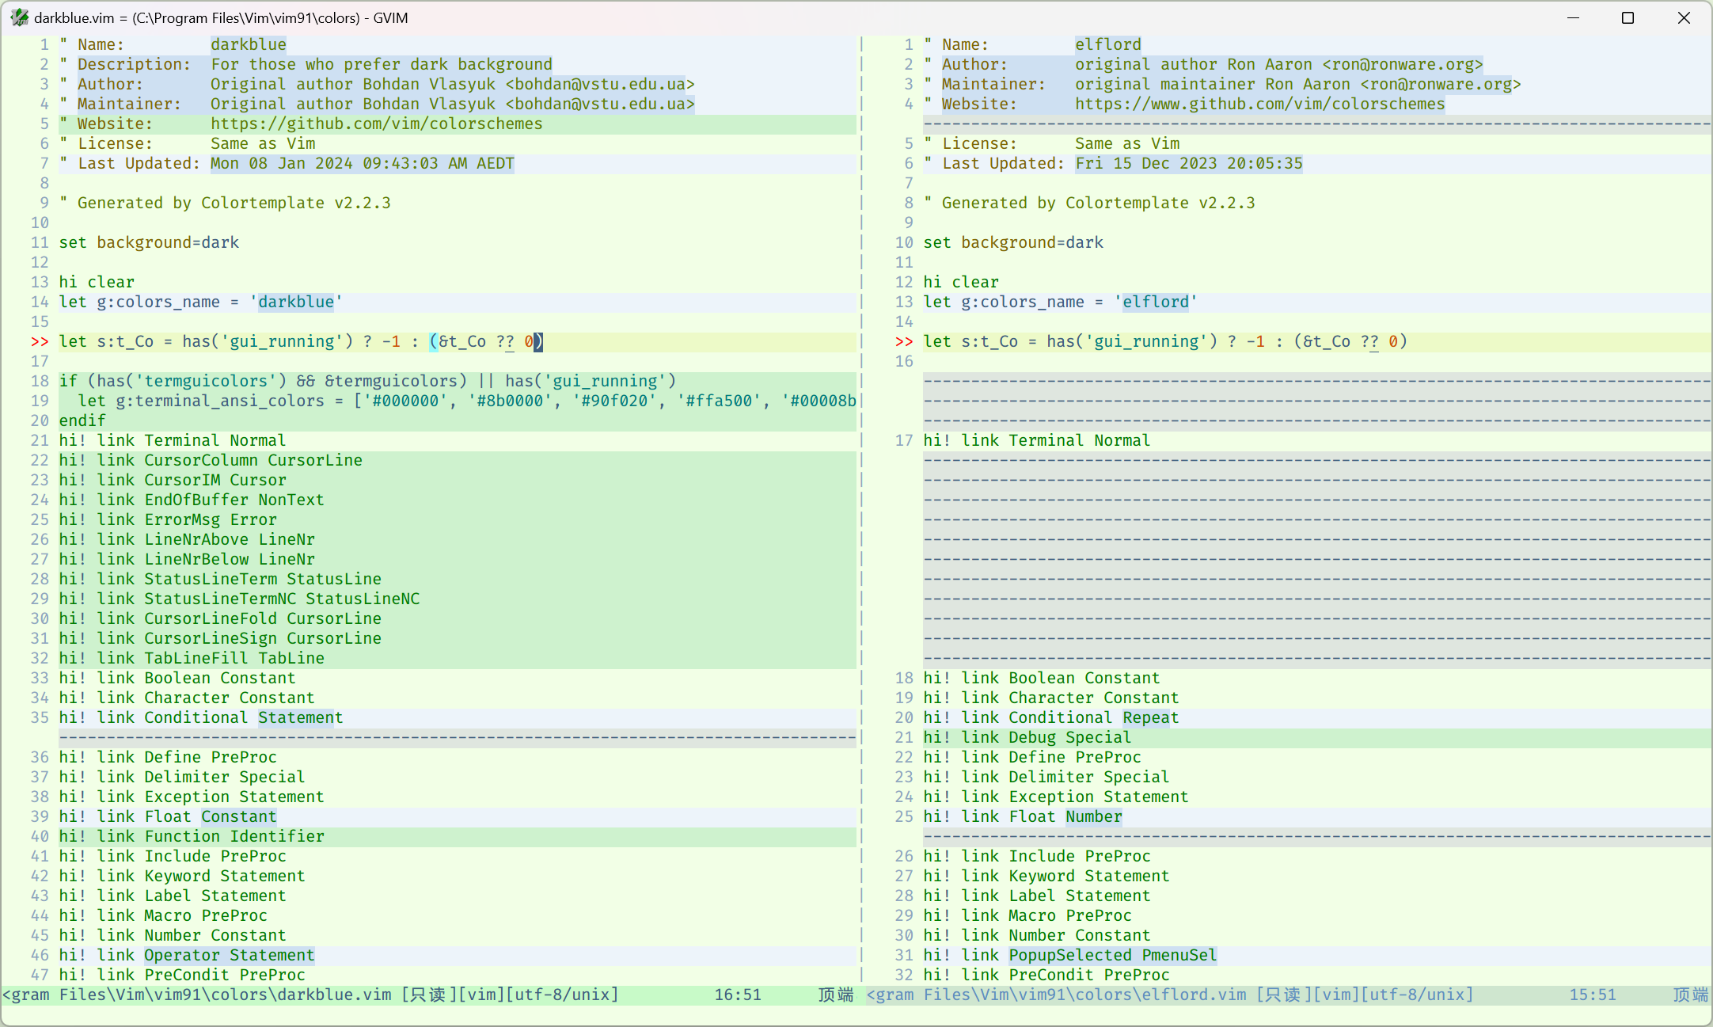Click 'hi! link CursorColumn CursorLine' line
Image resolution: width=1713 pixels, height=1027 pixels.
(x=211, y=461)
